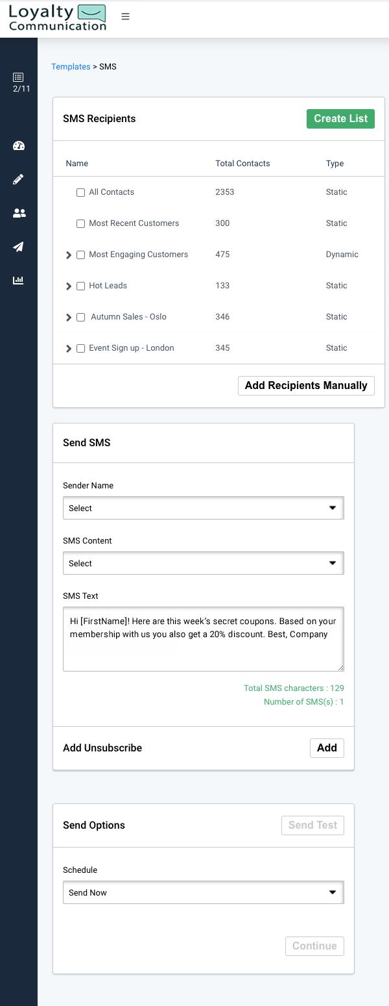Click inside the SMS Text message box

pos(203,638)
